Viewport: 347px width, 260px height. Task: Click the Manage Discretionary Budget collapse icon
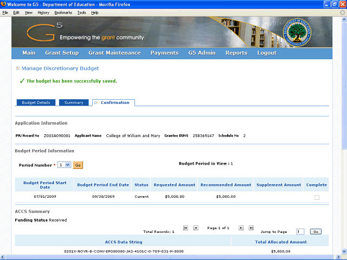[x=17, y=68]
